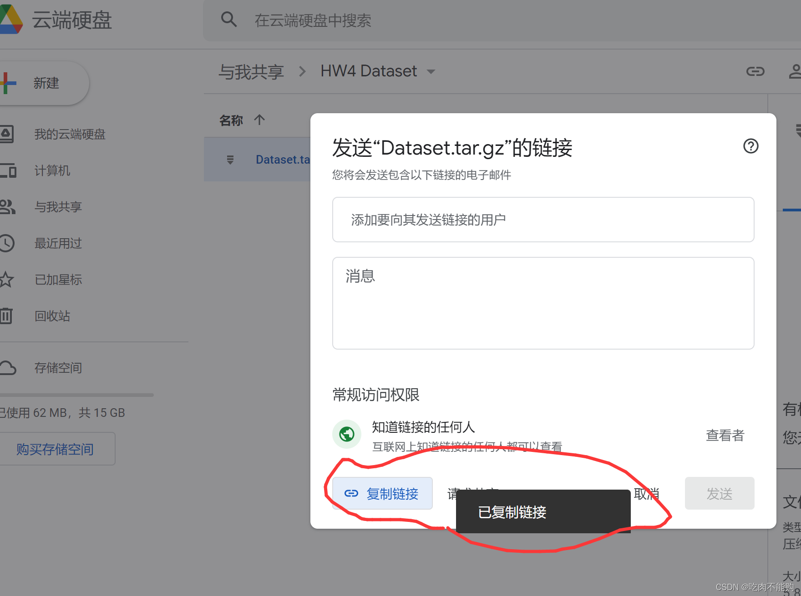The width and height of the screenshot is (801, 596).
Task: Open the 知道链接的任何人 access dropdown
Action: pos(423,427)
